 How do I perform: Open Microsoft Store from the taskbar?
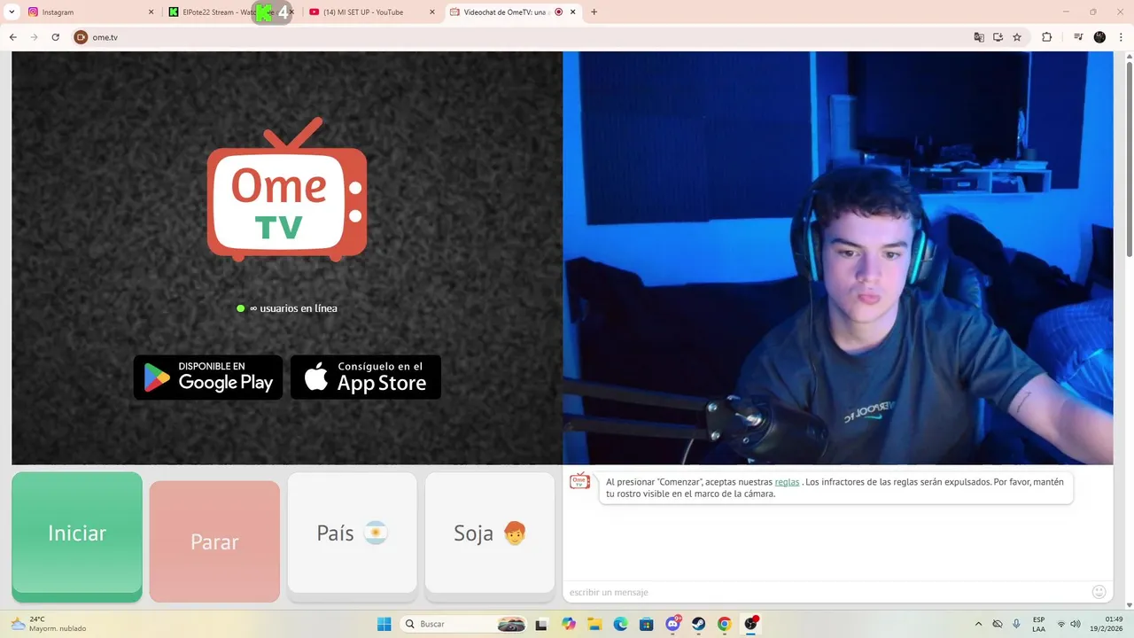click(x=646, y=624)
